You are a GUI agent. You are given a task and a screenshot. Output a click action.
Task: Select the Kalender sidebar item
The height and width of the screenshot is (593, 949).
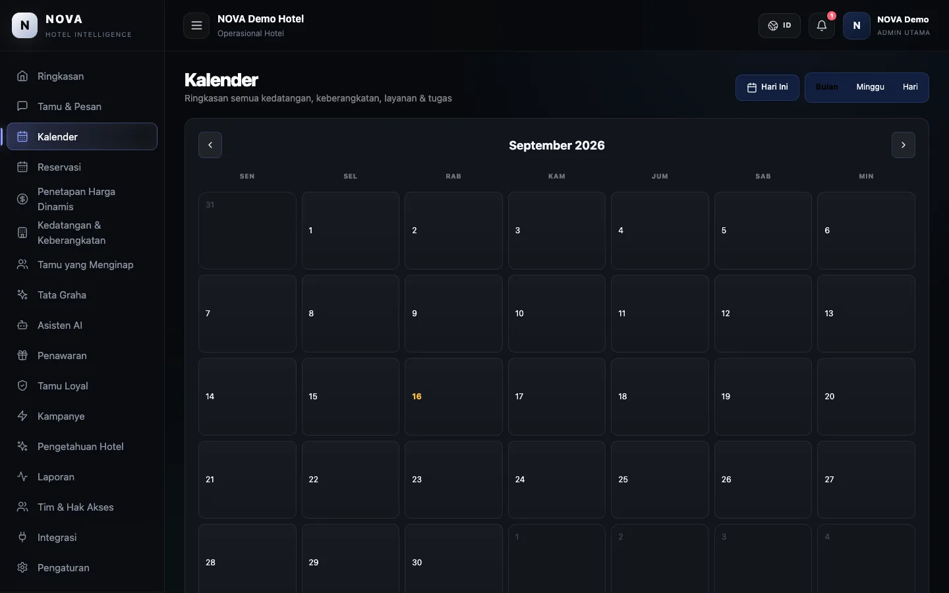pos(82,136)
